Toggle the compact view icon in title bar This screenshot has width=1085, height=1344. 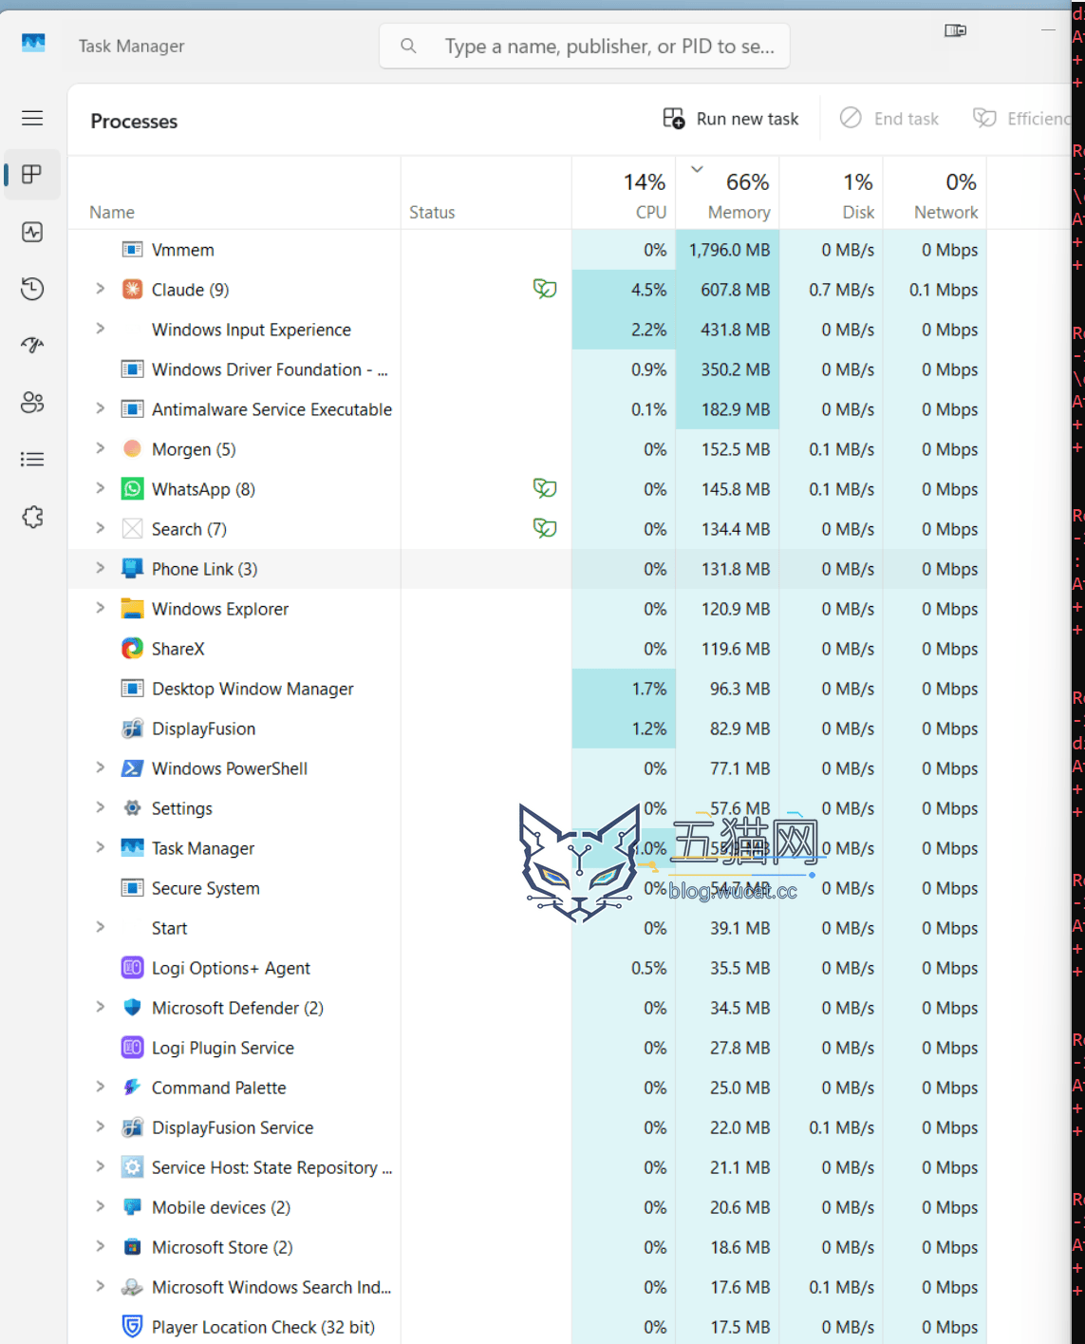(x=956, y=30)
